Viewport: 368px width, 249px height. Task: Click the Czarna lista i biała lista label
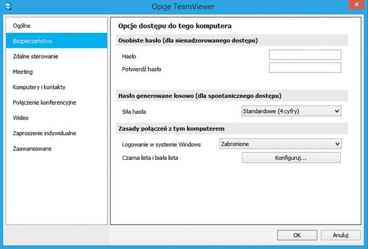click(x=150, y=158)
